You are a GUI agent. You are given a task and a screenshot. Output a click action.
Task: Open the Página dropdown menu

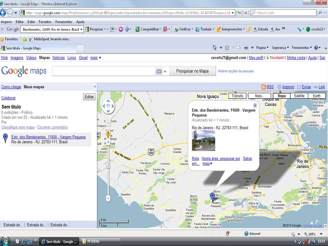[x=262, y=48]
